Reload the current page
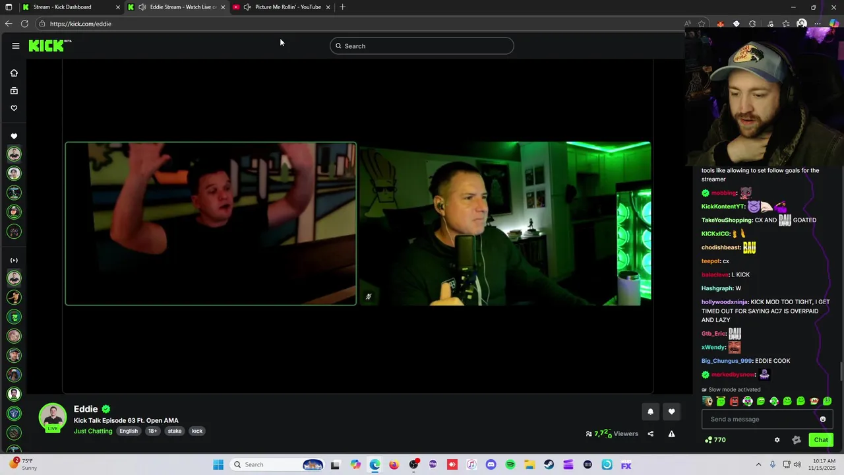 tap(24, 24)
